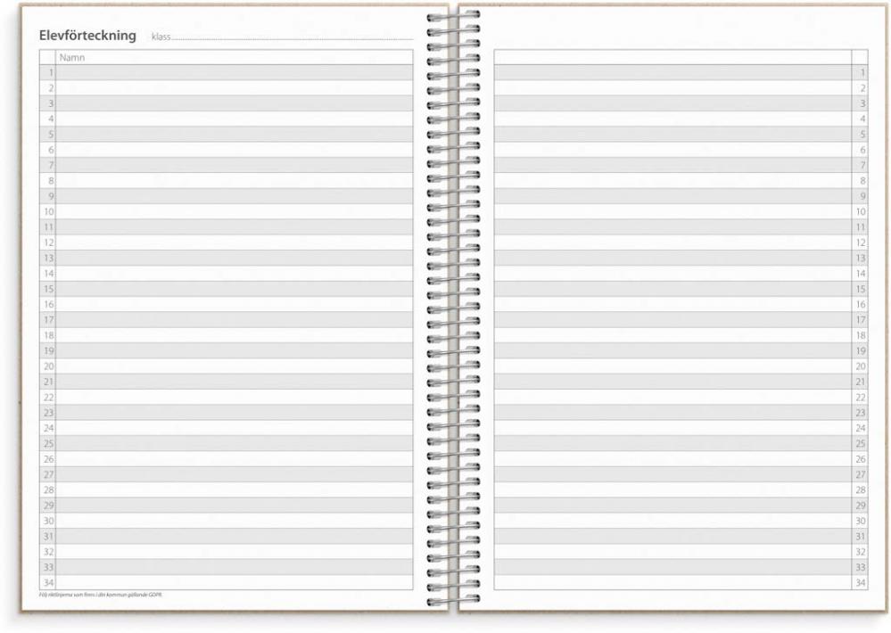Select row number 10 on the left page
The width and height of the screenshot is (891, 633).
coord(49,212)
